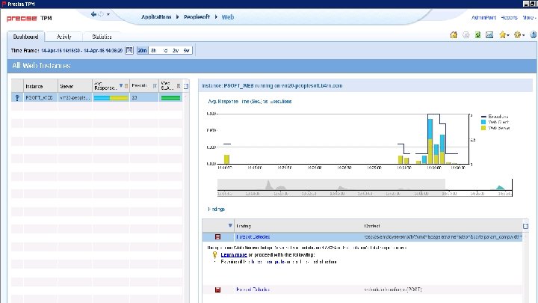Open Peoplesoft in the breadcrumb
This screenshot has width=538, height=303.
click(197, 16)
